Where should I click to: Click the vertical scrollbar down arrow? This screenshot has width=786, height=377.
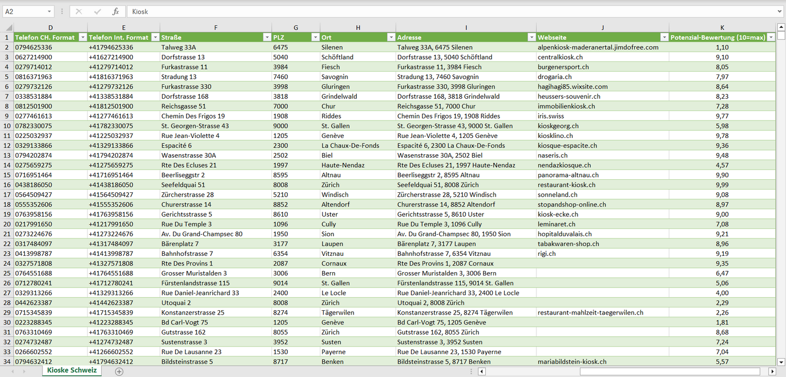(x=781, y=362)
